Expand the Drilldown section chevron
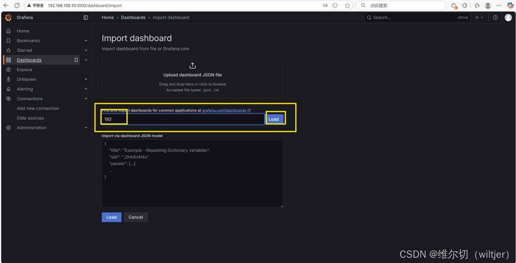 tap(86, 80)
